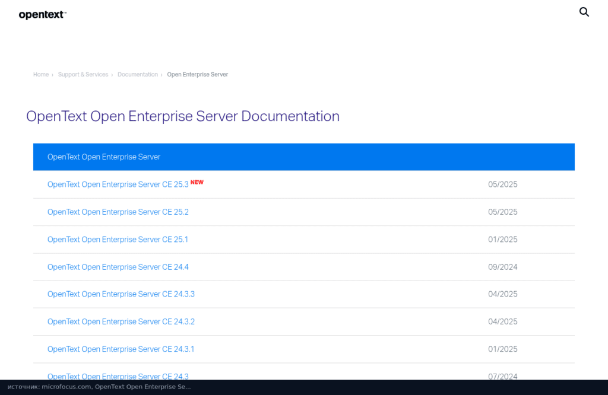
Task: Click the page title OpenText Open Enterprise Server Documentation
Action: pyautogui.click(x=183, y=116)
